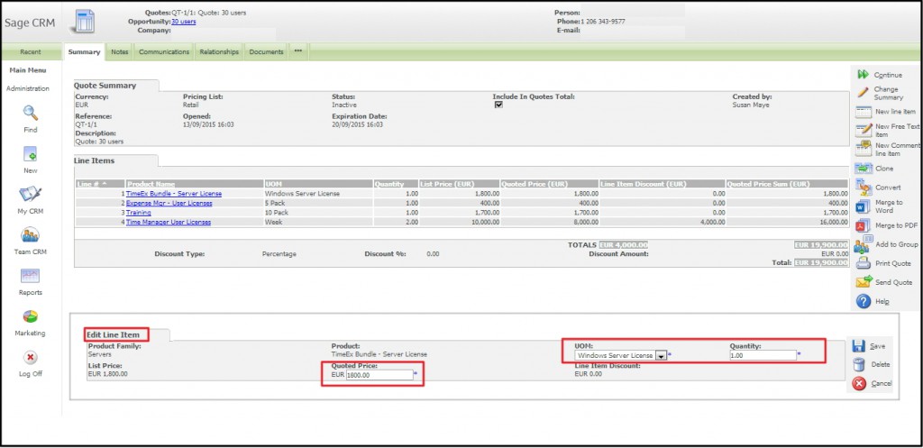Open Time Manager User Licenses link

pos(169,222)
